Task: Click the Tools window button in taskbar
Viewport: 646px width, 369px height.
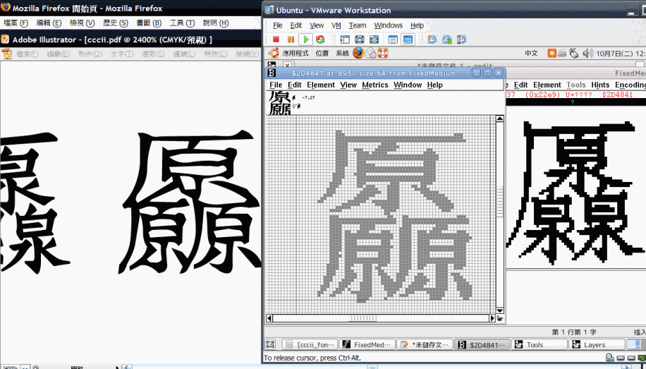Action: [x=539, y=345]
